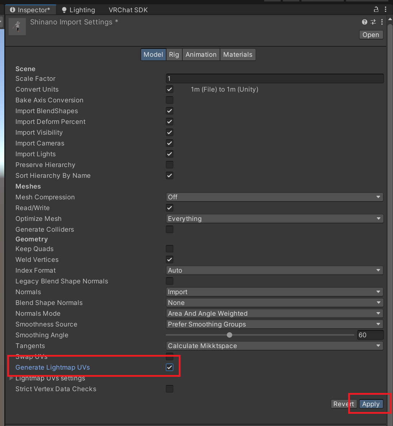Open the Normals Mode dropdown
The image size is (393, 426).
(275, 313)
